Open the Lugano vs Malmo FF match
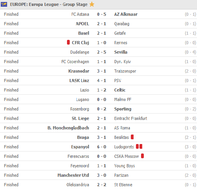This screenshot has width=197, height=189. click(x=98, y=99)
